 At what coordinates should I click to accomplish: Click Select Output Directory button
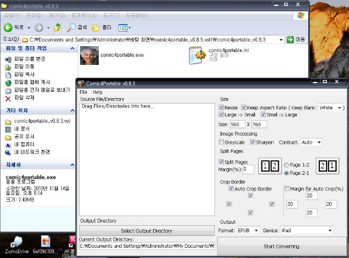tap(147, 231)
